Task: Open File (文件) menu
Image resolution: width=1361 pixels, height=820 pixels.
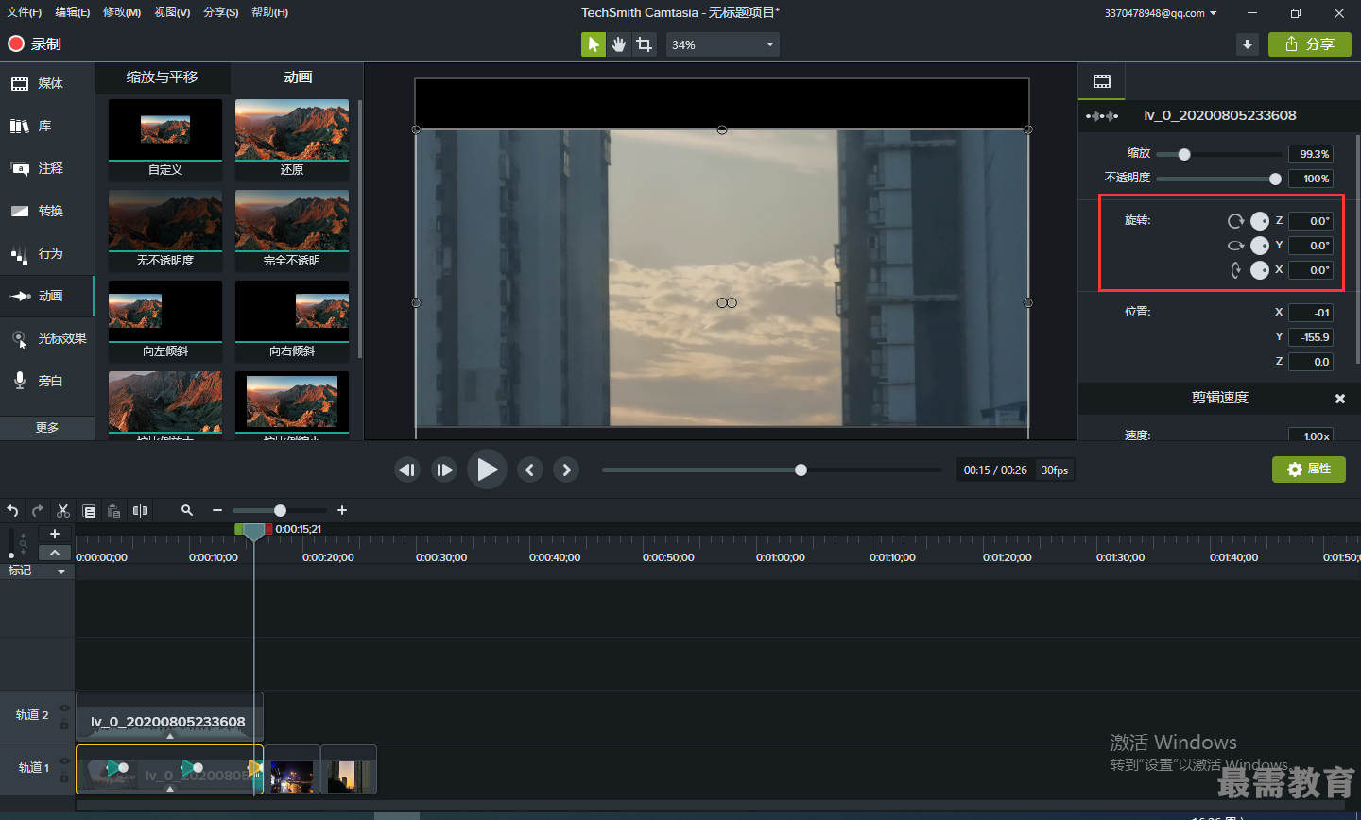Action: coord(25,12)
